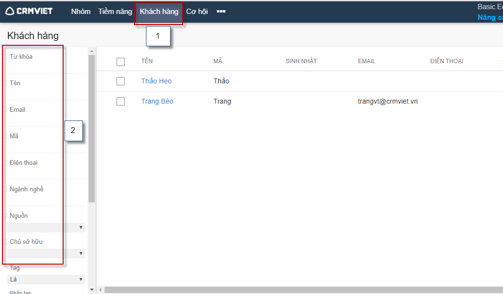Open customer Thảo Heo's record
This screenshot has width=503, height=294.
click(x=156, y=81)
